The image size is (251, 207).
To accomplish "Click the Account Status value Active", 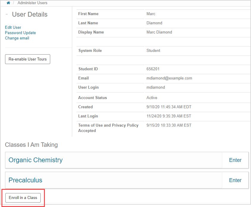I will coord(152,98).
